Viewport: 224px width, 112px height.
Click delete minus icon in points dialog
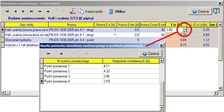click(48, 53)
